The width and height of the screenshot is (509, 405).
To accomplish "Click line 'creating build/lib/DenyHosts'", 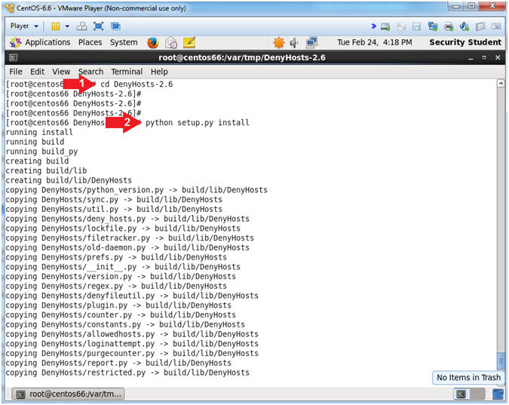I will click(x=69, y=180).
